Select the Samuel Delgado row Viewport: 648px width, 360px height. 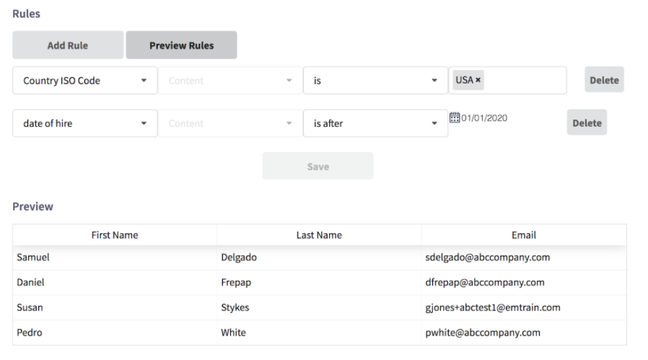pos(320,257)
